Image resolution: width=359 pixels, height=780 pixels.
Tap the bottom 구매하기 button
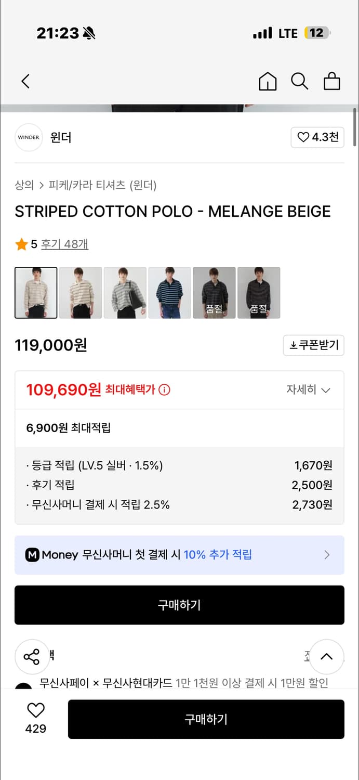206,719
